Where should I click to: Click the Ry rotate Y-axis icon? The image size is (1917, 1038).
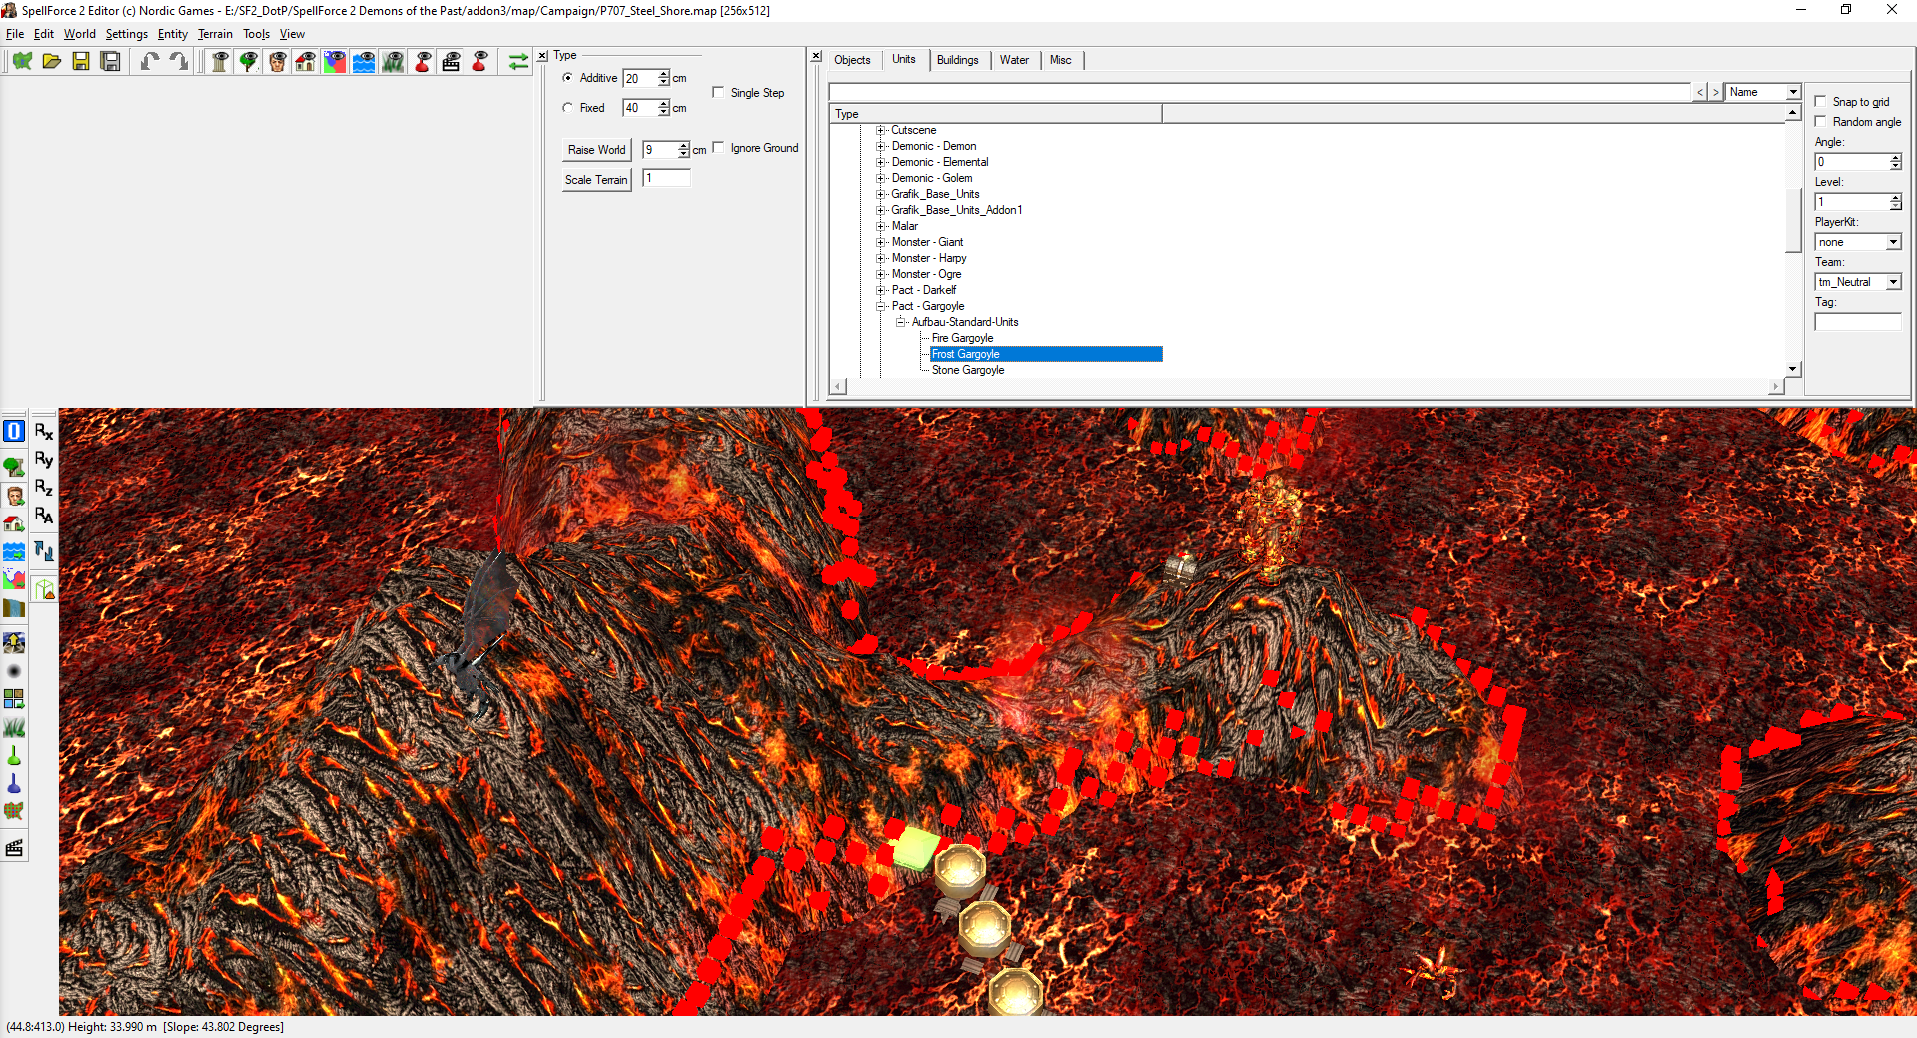coord(44,460)
